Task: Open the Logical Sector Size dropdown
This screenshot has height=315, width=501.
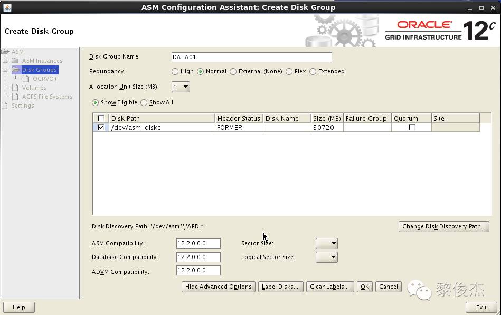Action: coord(327,257)
